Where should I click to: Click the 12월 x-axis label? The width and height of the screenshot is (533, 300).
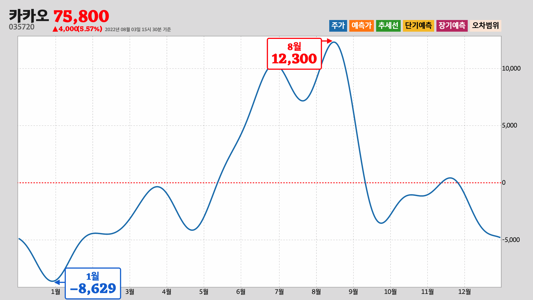[x=464, y=292]
